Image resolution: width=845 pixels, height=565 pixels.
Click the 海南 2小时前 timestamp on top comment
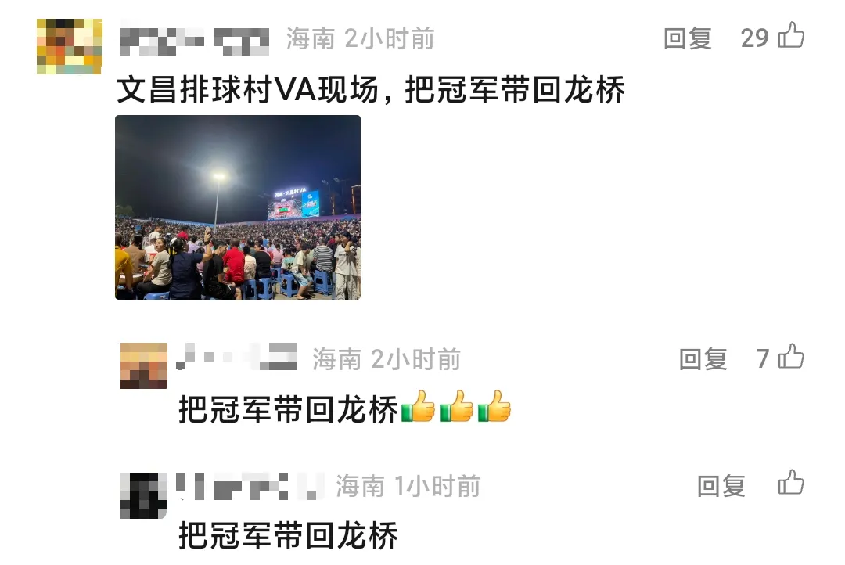click(x=360, y=39)
